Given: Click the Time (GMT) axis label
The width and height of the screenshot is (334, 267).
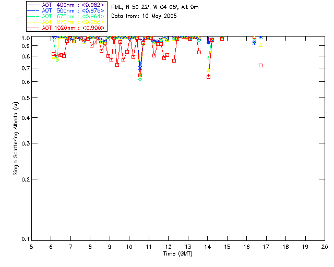Looking at the screenshot, I should [x=177, y=254].
